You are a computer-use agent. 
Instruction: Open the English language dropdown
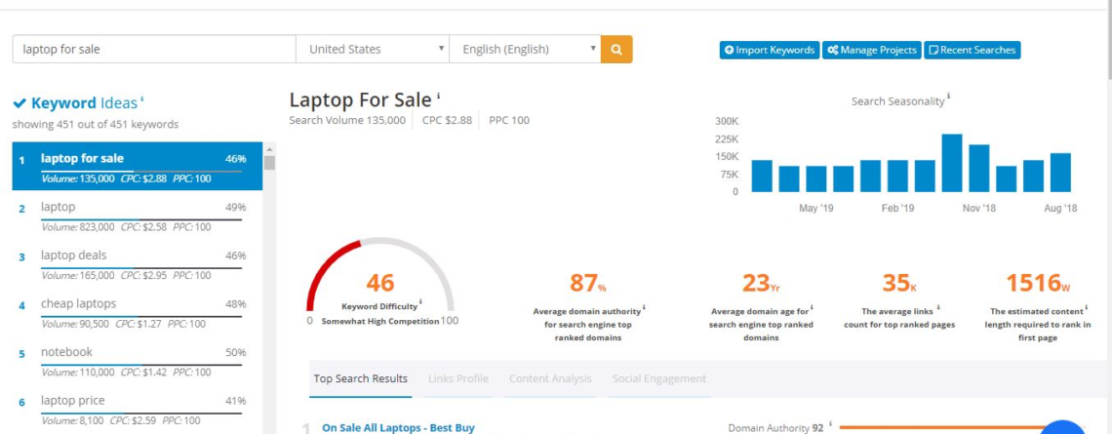point(526,50)
